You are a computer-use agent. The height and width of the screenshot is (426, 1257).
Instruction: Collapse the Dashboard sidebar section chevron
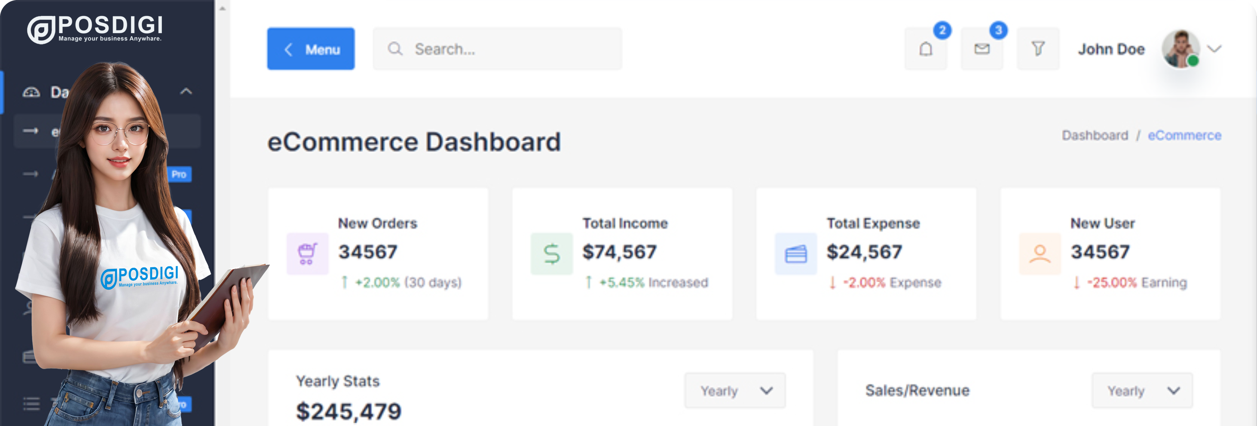186,91
